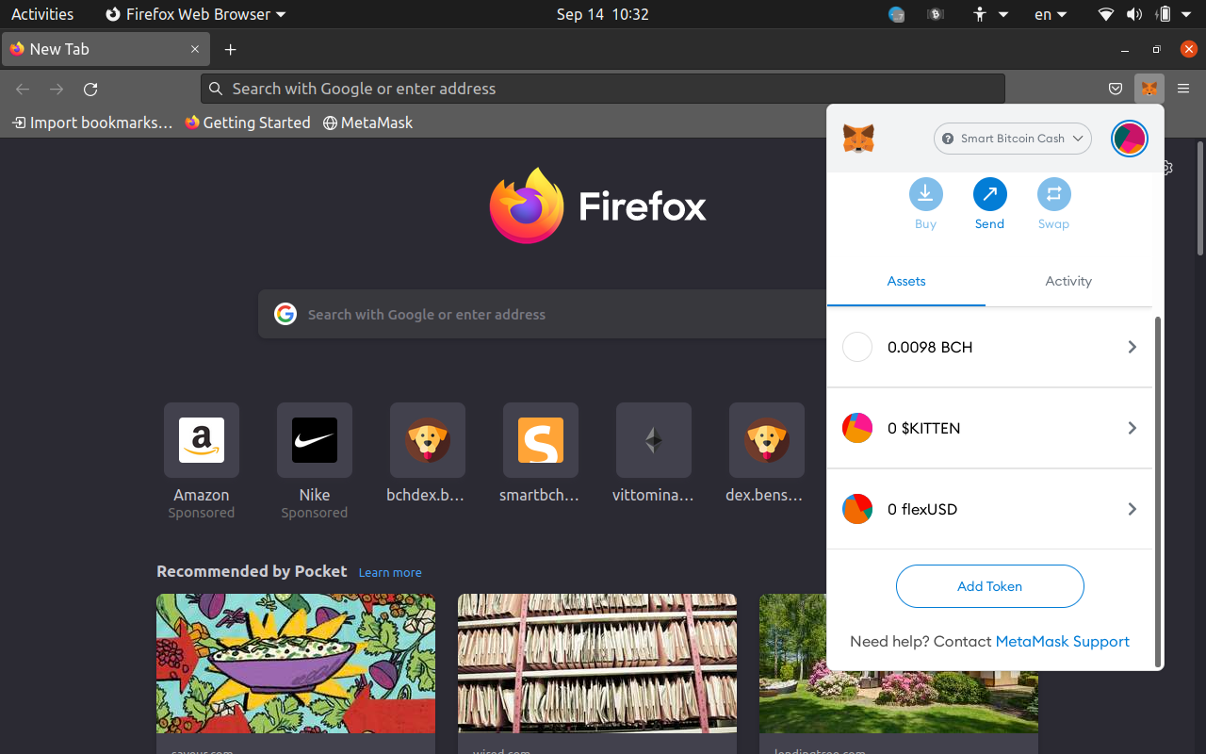The width and height of the screenshot is (1206, 754).
Task: Expand the flexUSD asset row chevron
Action: click(x=1133, y=509)
